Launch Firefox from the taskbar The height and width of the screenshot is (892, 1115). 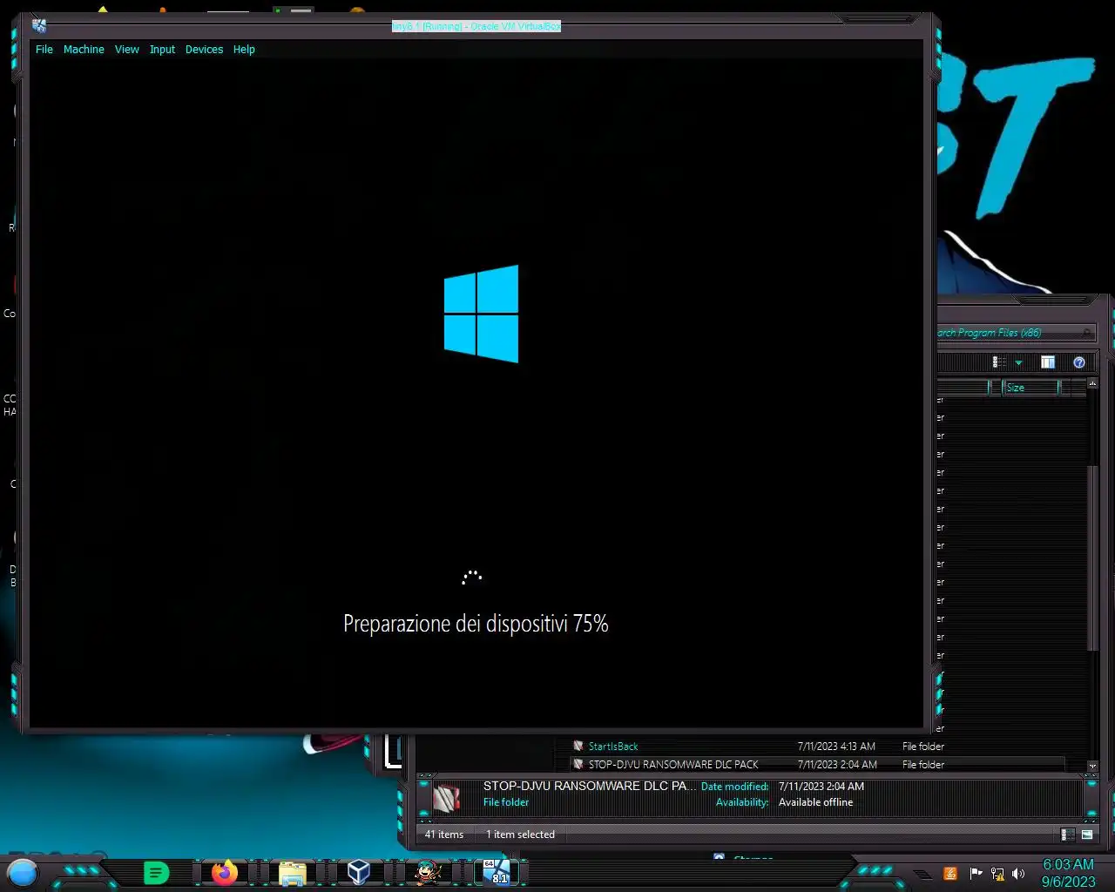pos(225,872)
